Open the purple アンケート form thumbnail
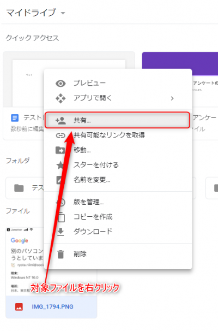 pyautogui.click(x=180, y=63)
